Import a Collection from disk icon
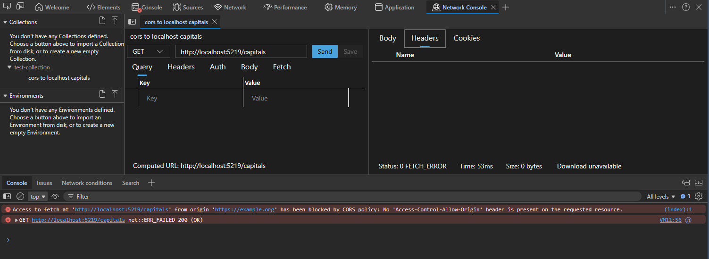709x259 pixels. [115, 21]
